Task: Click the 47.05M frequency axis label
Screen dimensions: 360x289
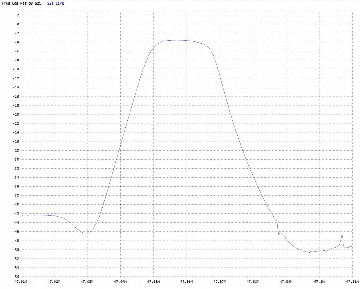Action: coord(154,282)
